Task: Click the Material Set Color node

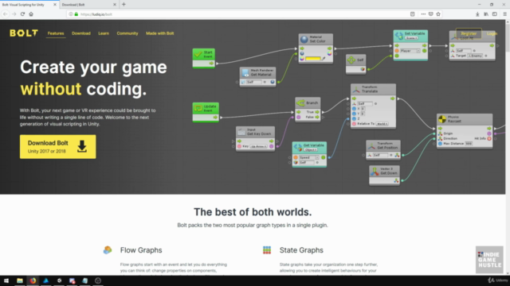Action: (x=316, y=48)
